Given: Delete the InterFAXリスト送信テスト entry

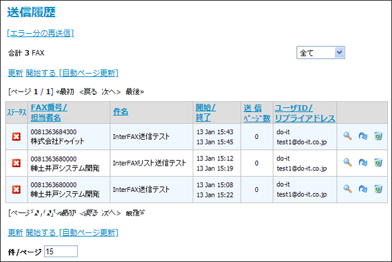Looking at the screenshot, I should [378, 162].
